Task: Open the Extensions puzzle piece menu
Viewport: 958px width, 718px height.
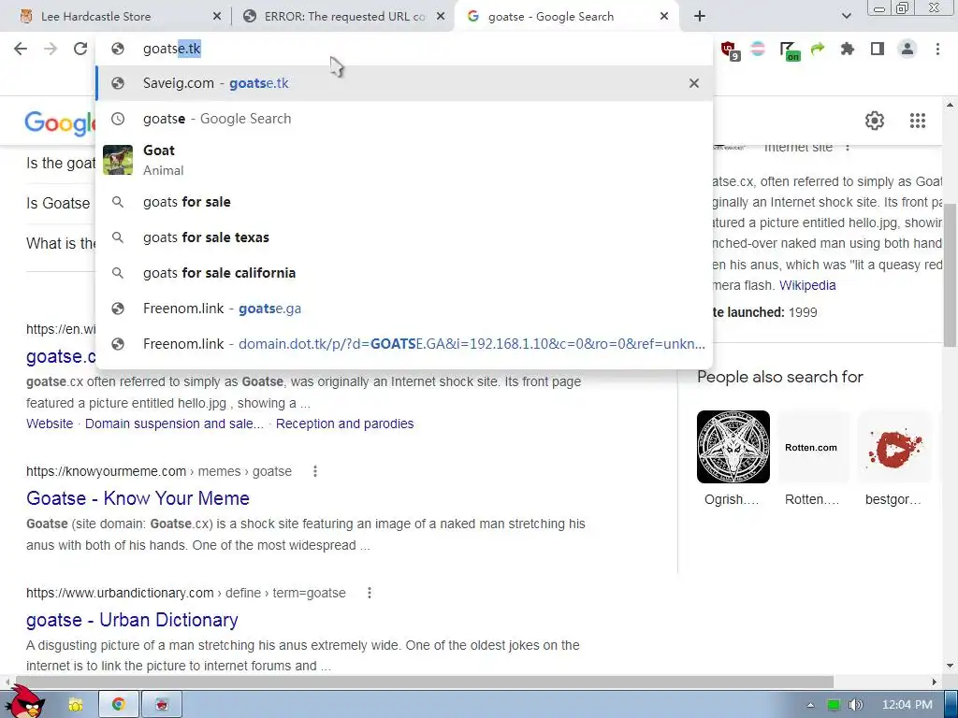Action: click(x=848, y=49)
